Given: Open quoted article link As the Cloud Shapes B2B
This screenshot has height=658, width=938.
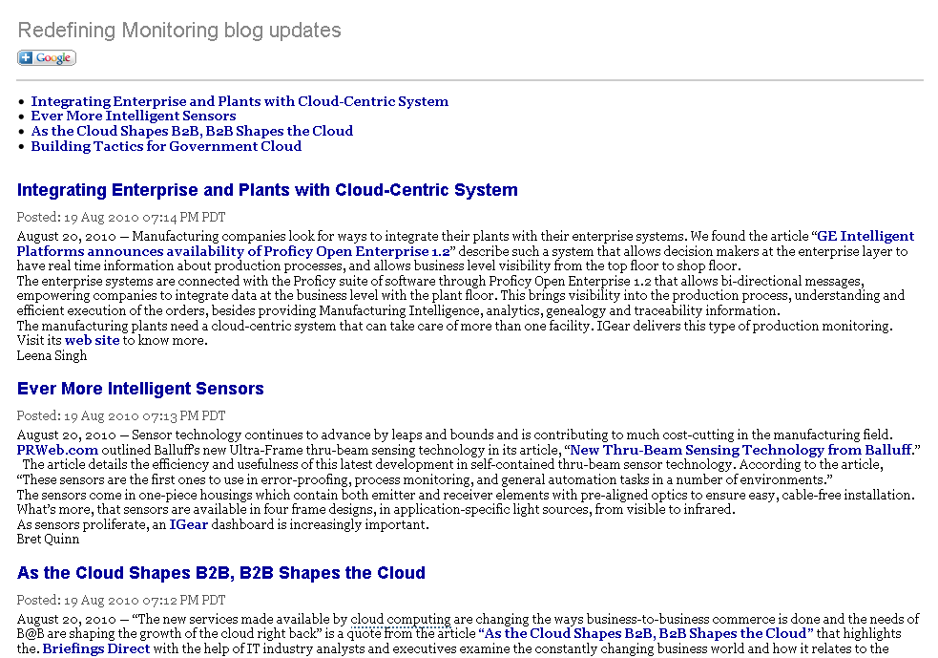Looking at the screenshot, I should (646, 633).
